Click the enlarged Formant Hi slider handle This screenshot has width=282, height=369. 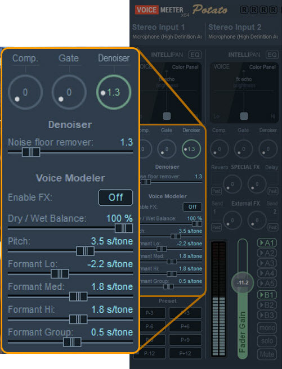tap(78, 319)
